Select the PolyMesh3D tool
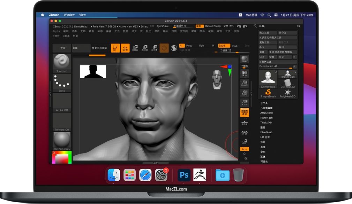The width and height of the screenshot is (352, 204). tap(288, 93)
